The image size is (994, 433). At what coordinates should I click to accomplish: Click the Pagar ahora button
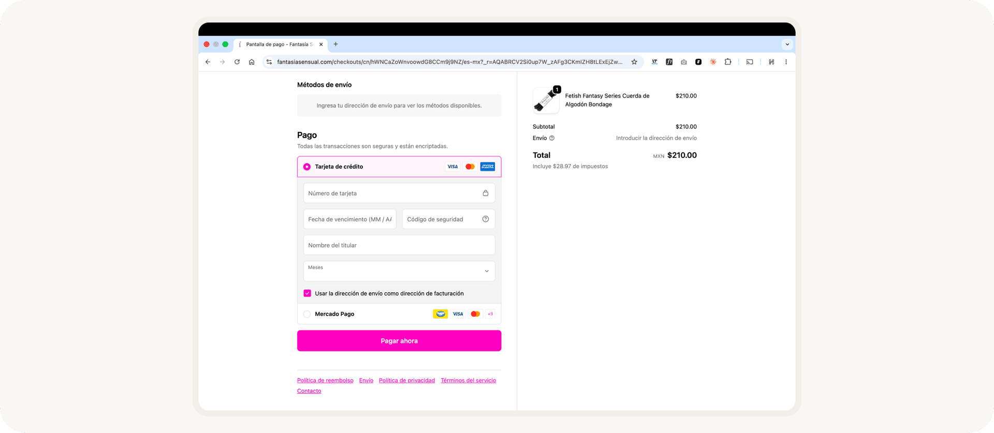pyautogui.click(x=399, y=341)
